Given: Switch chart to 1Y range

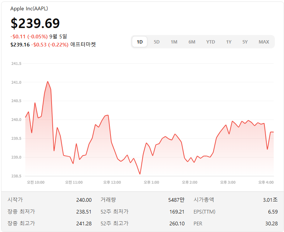Looking at the screenshot, I should click(229, 42).
